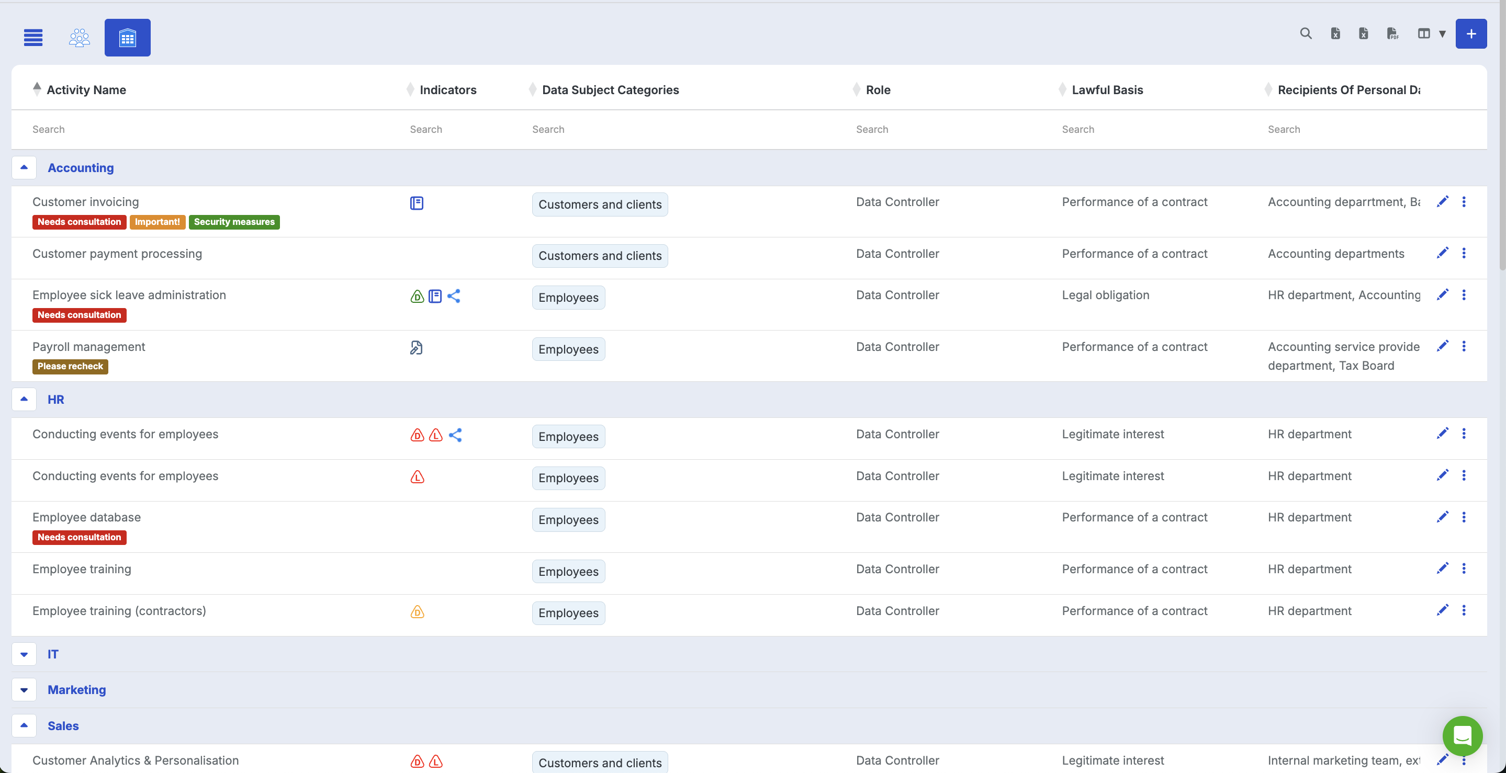Sort by Recipients Of Personal Data column
Viewport: 1506px width, 773px height.
point(1342,89)
